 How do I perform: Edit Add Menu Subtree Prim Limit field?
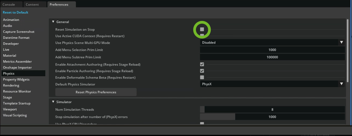click(272, 57)
